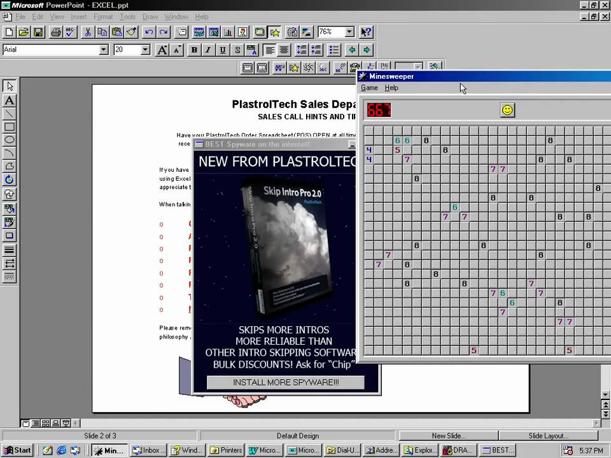Open the Windows Start menu
Image resolution: width=611 pixels, height=458 pixels.
point(17,450)
